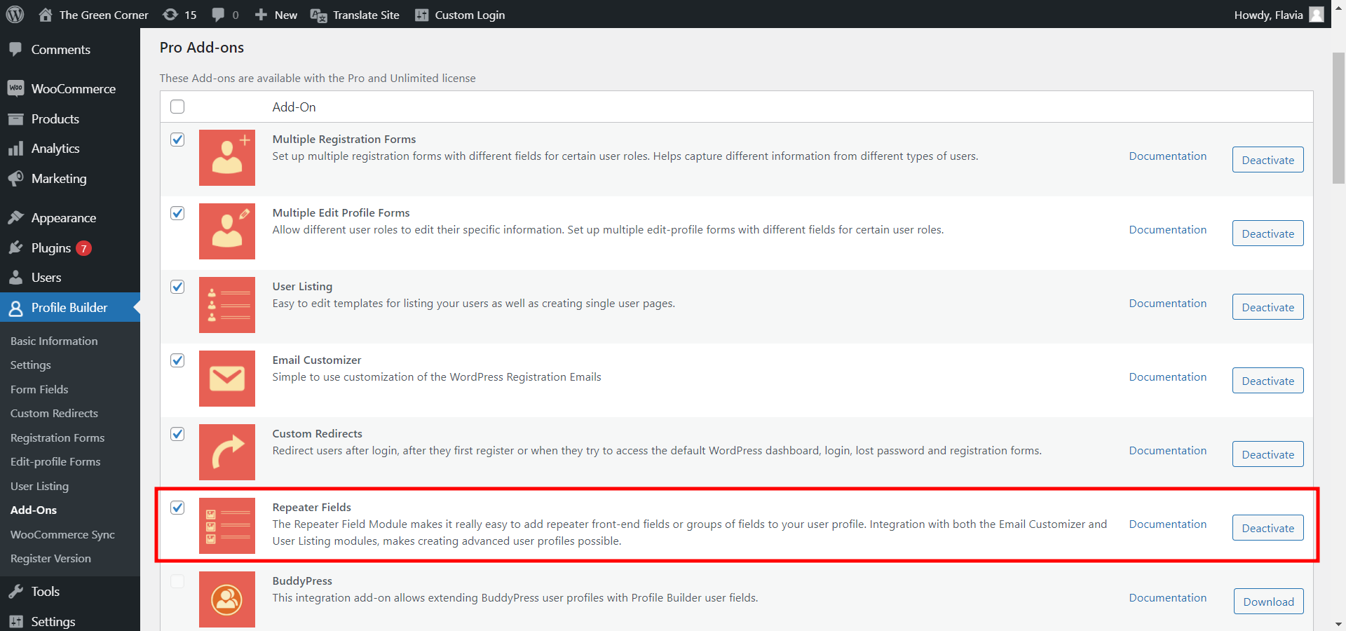Deactivate the Custom Redirects add-on
1346x631 pixels.
pyautogui.click(x=1267, y=454)
